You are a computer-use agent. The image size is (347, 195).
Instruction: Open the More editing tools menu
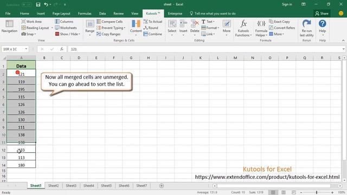tap(227, 28)
